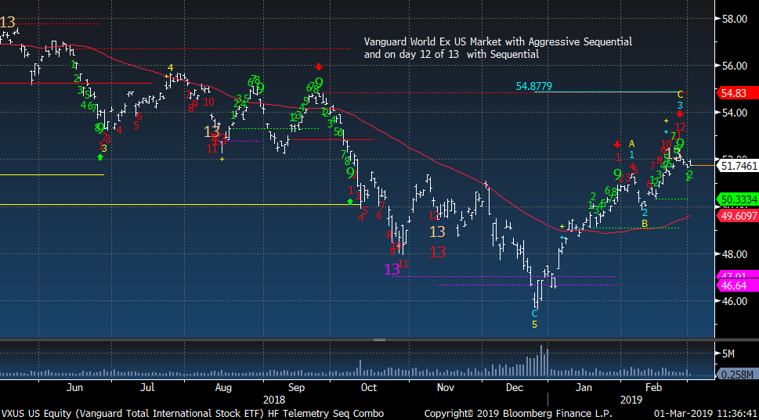Click the yellow 5 below the December low
This screenshot has height=420, width=759.
pos(534,325)
